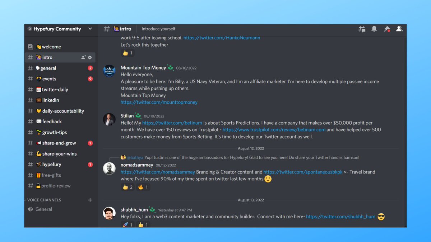Click the speaker icon next to General

pyautogui.click(x=30, y=209)
